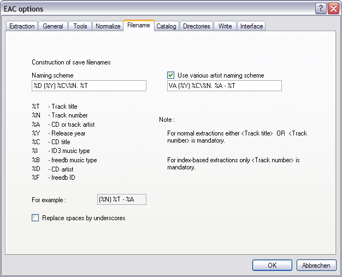This screenshot has width=342, height=277.
Task: Click the 'EAC options' window title
Action: (23, 9)
